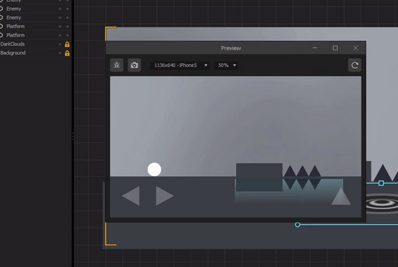
Task: Tap the jump triangle in the game preview
Action: pyautogui.click(x=341, y=196)
